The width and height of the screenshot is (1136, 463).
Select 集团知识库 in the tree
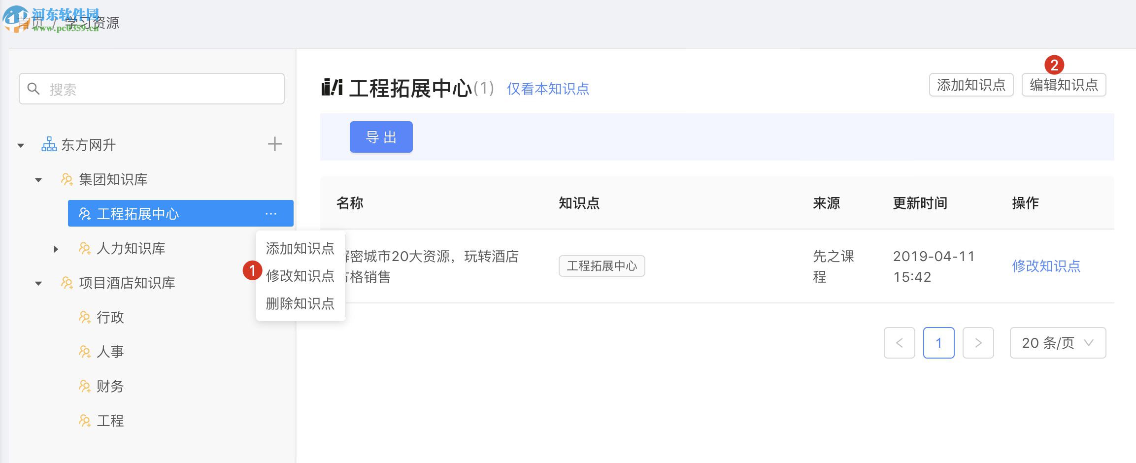(113, 179)
